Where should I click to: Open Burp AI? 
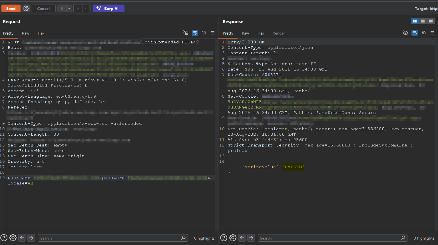[109, 9]
